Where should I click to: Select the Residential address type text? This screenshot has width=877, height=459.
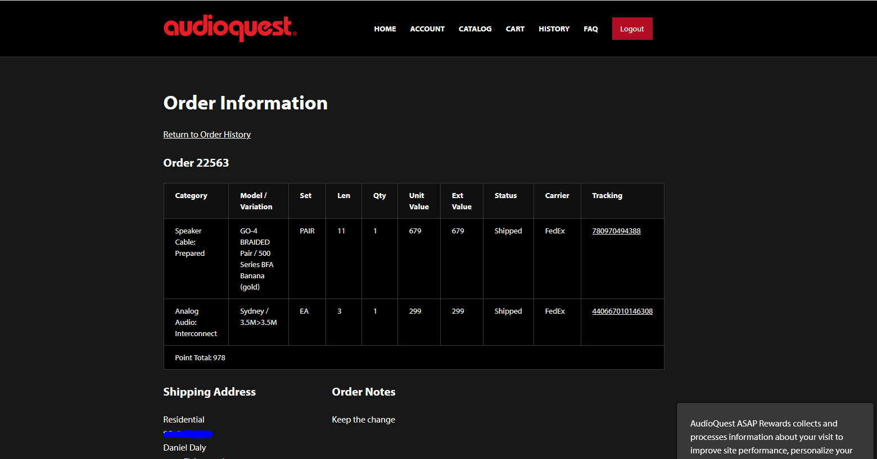(184, 420)
